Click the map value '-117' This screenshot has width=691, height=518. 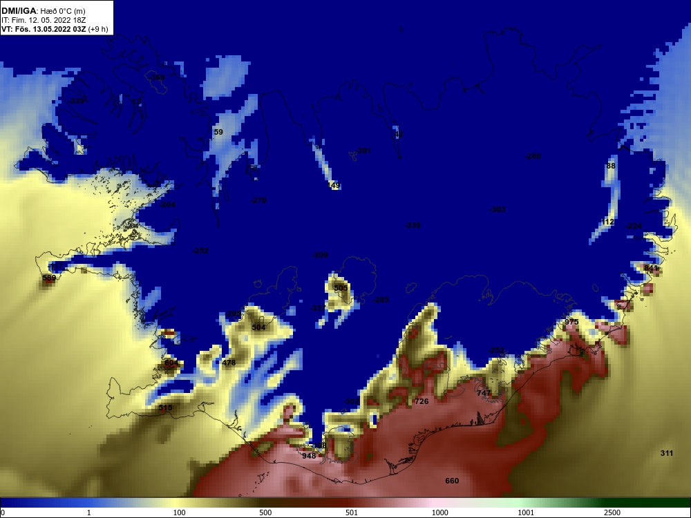[55, 267]
